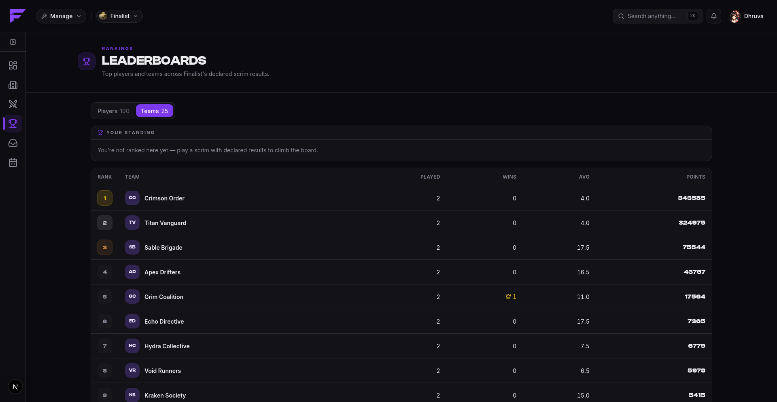Switch to the Players tab

(x=113, y=111)
